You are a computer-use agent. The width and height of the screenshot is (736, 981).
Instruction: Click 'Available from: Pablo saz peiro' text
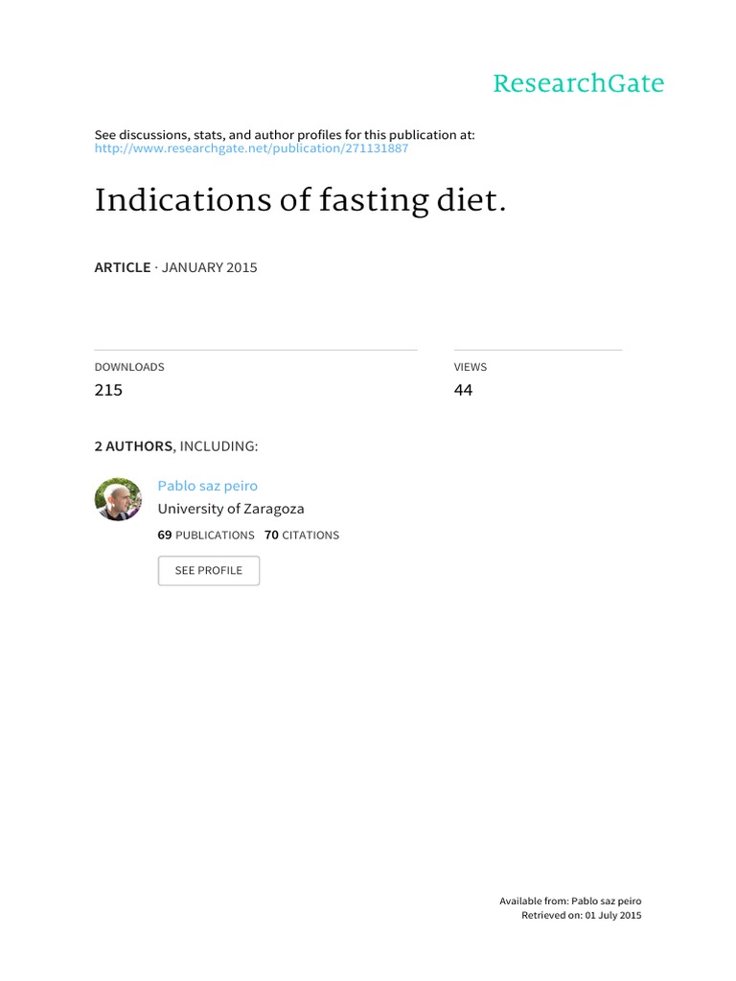coord(570,901)
